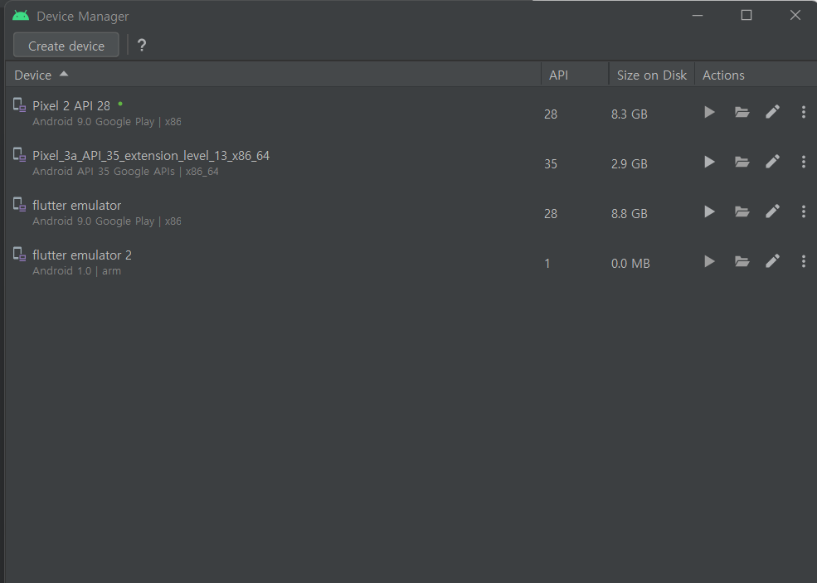Click device type icon beside Pixel 2 API 28

(19, 105)
